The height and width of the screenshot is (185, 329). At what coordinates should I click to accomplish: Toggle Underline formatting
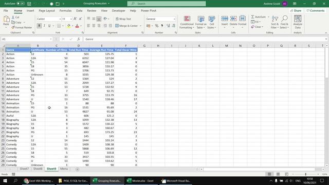[49, 26]
